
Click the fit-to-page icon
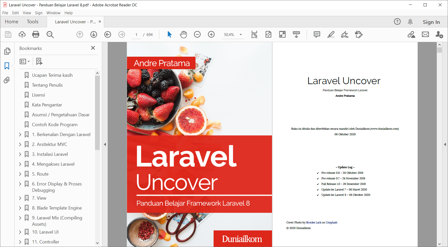pyautogui.click(x=268, y=34)
